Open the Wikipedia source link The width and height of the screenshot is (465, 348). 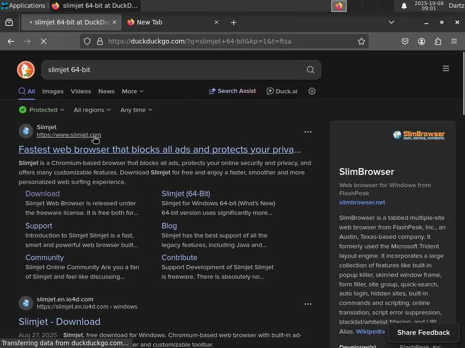[371, 332]
